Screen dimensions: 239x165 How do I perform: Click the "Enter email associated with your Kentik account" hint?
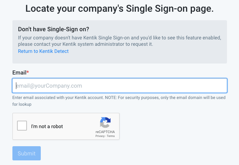coord(57,98)
